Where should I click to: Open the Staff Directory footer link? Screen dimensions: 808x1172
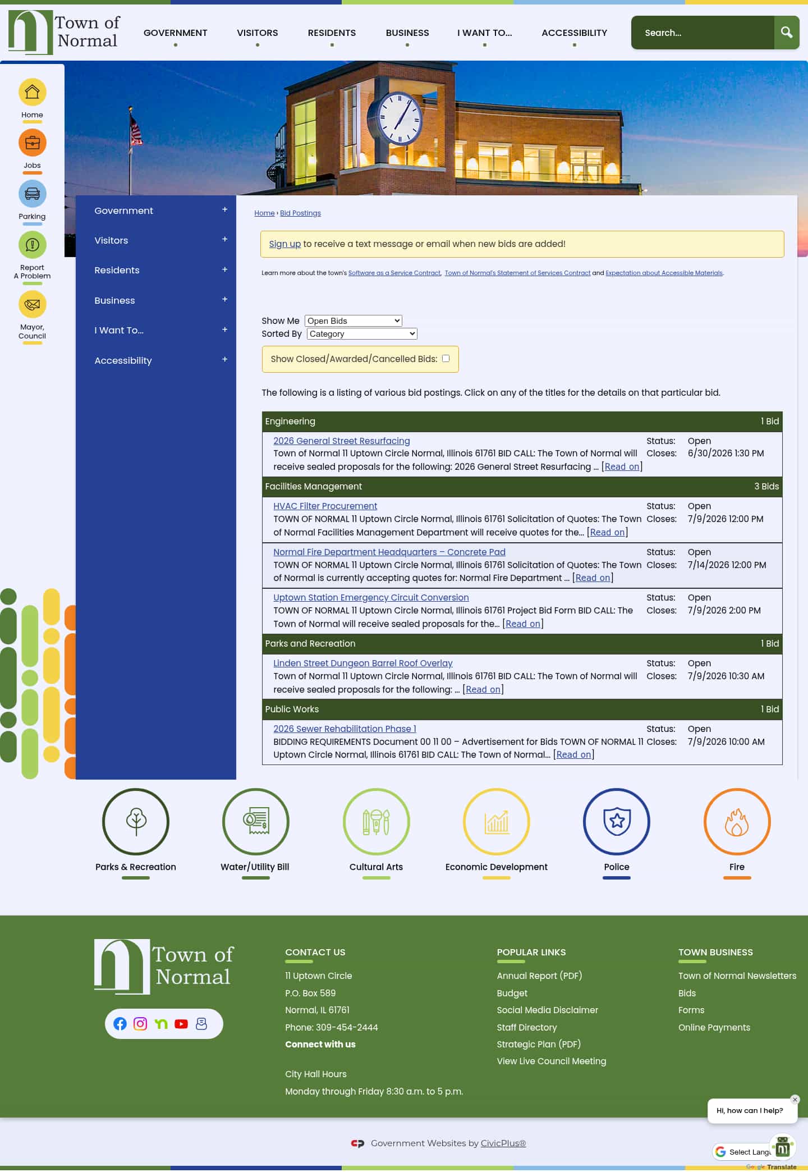[526, 1027]
